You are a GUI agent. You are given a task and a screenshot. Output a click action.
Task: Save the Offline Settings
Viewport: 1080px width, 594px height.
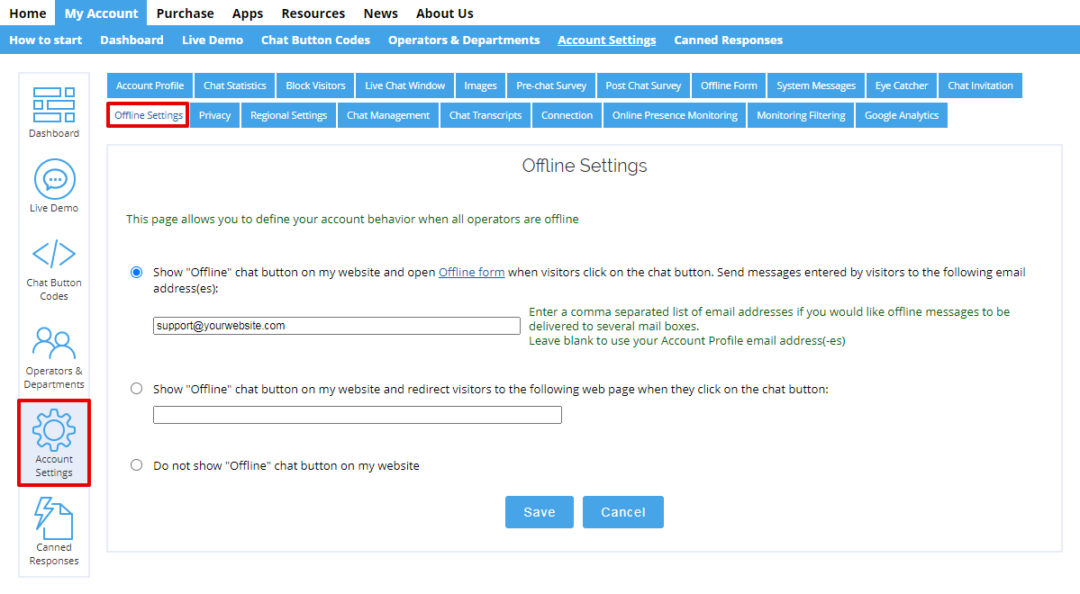coord(539,511)
